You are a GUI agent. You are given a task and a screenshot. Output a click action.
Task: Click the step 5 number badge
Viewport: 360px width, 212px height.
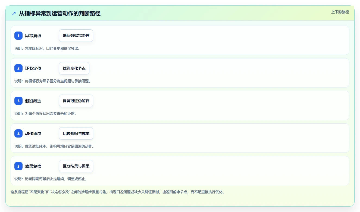[18, 166]
